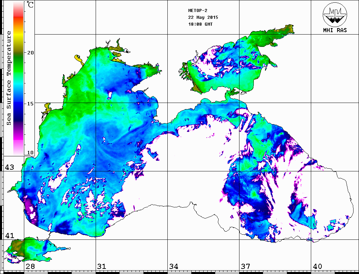This screenshot has height=274, width=359.
Task: Click the longitude label 40
Action: [x=317, y=266]
